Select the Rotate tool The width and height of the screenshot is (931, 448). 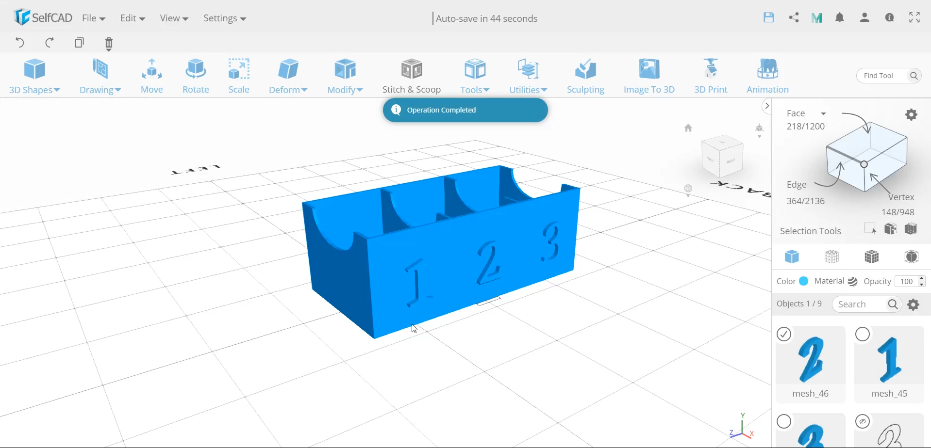pos(196,76)
